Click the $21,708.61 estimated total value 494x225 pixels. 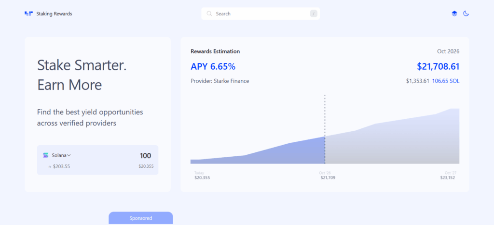point(438,66)
